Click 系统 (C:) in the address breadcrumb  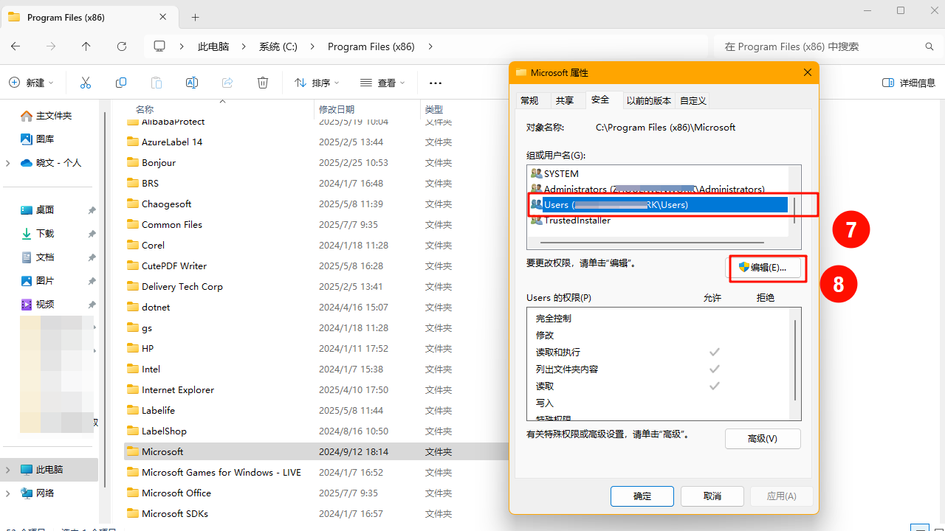click(278, 46)
